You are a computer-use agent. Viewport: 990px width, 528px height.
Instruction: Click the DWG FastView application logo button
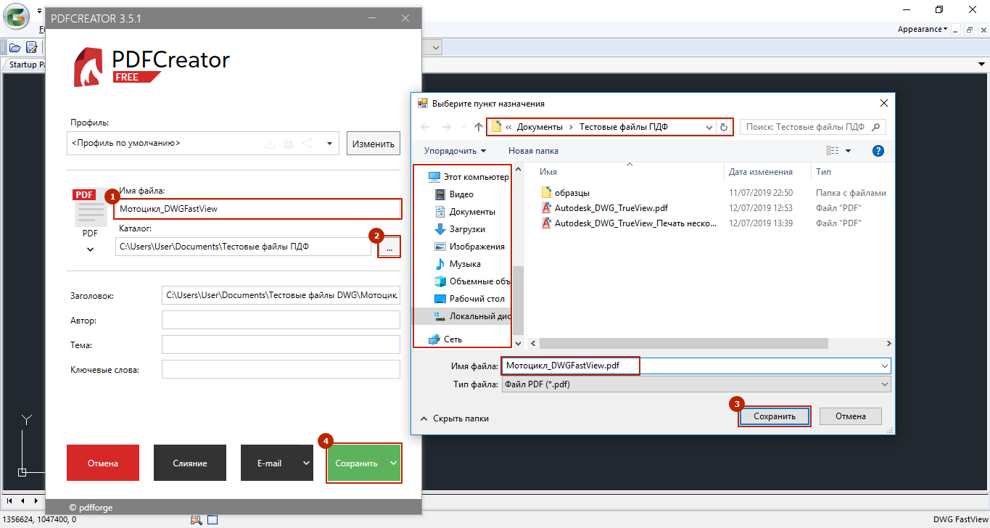17,17
